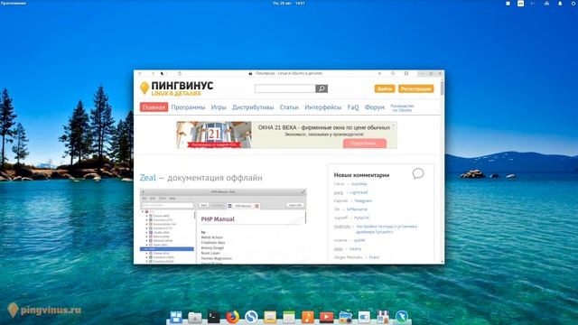This screenshot has height=325, width=578.
Task: Open the Zeal PHP Manual screenshot thumbnail
Action: coord(223,226)
